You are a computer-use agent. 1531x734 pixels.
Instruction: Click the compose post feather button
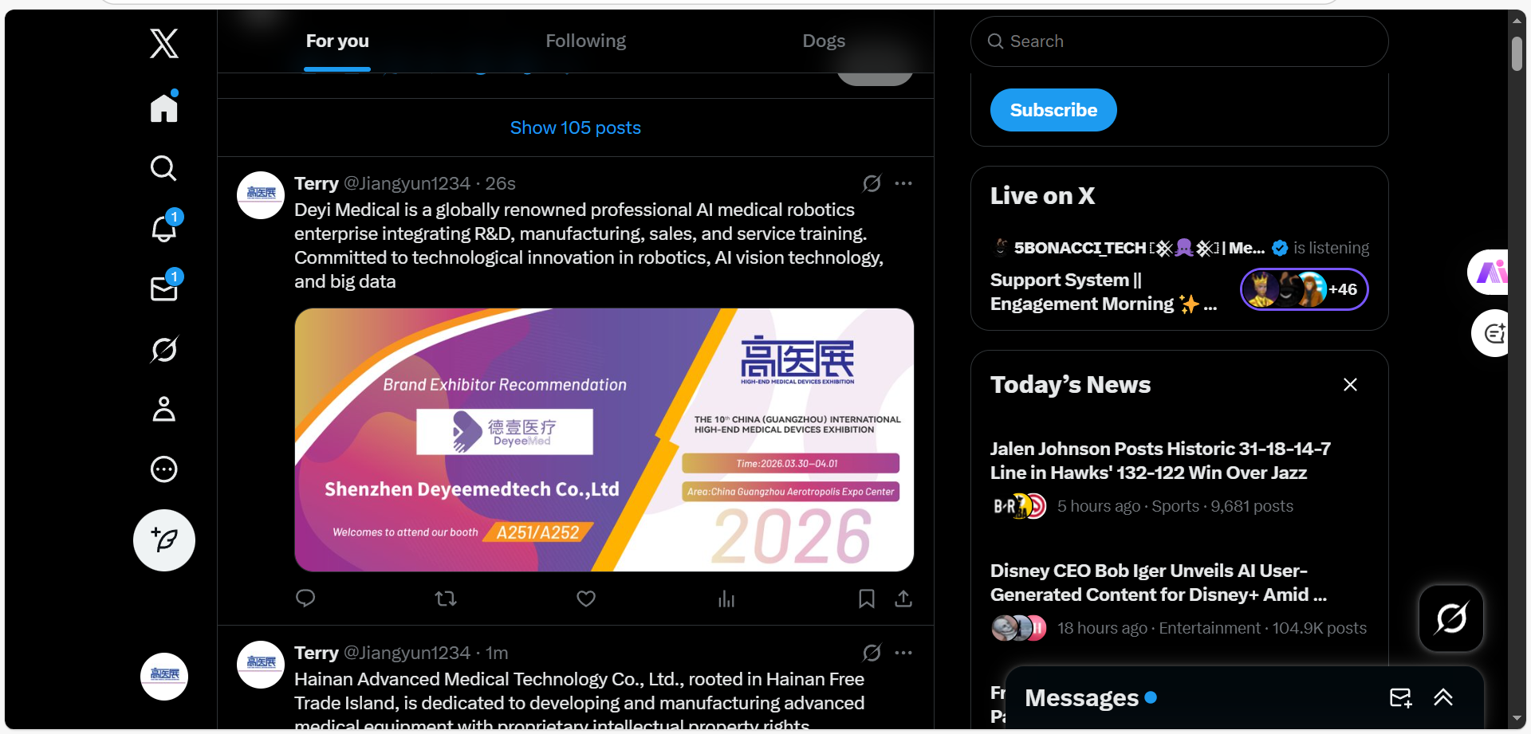tap(164, 540)
